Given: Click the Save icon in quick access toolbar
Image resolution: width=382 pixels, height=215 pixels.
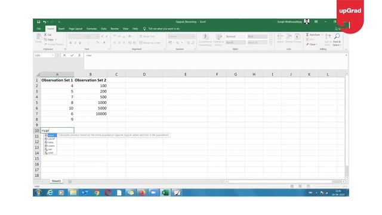Looking at the screenshot, I should coord(38,21).
